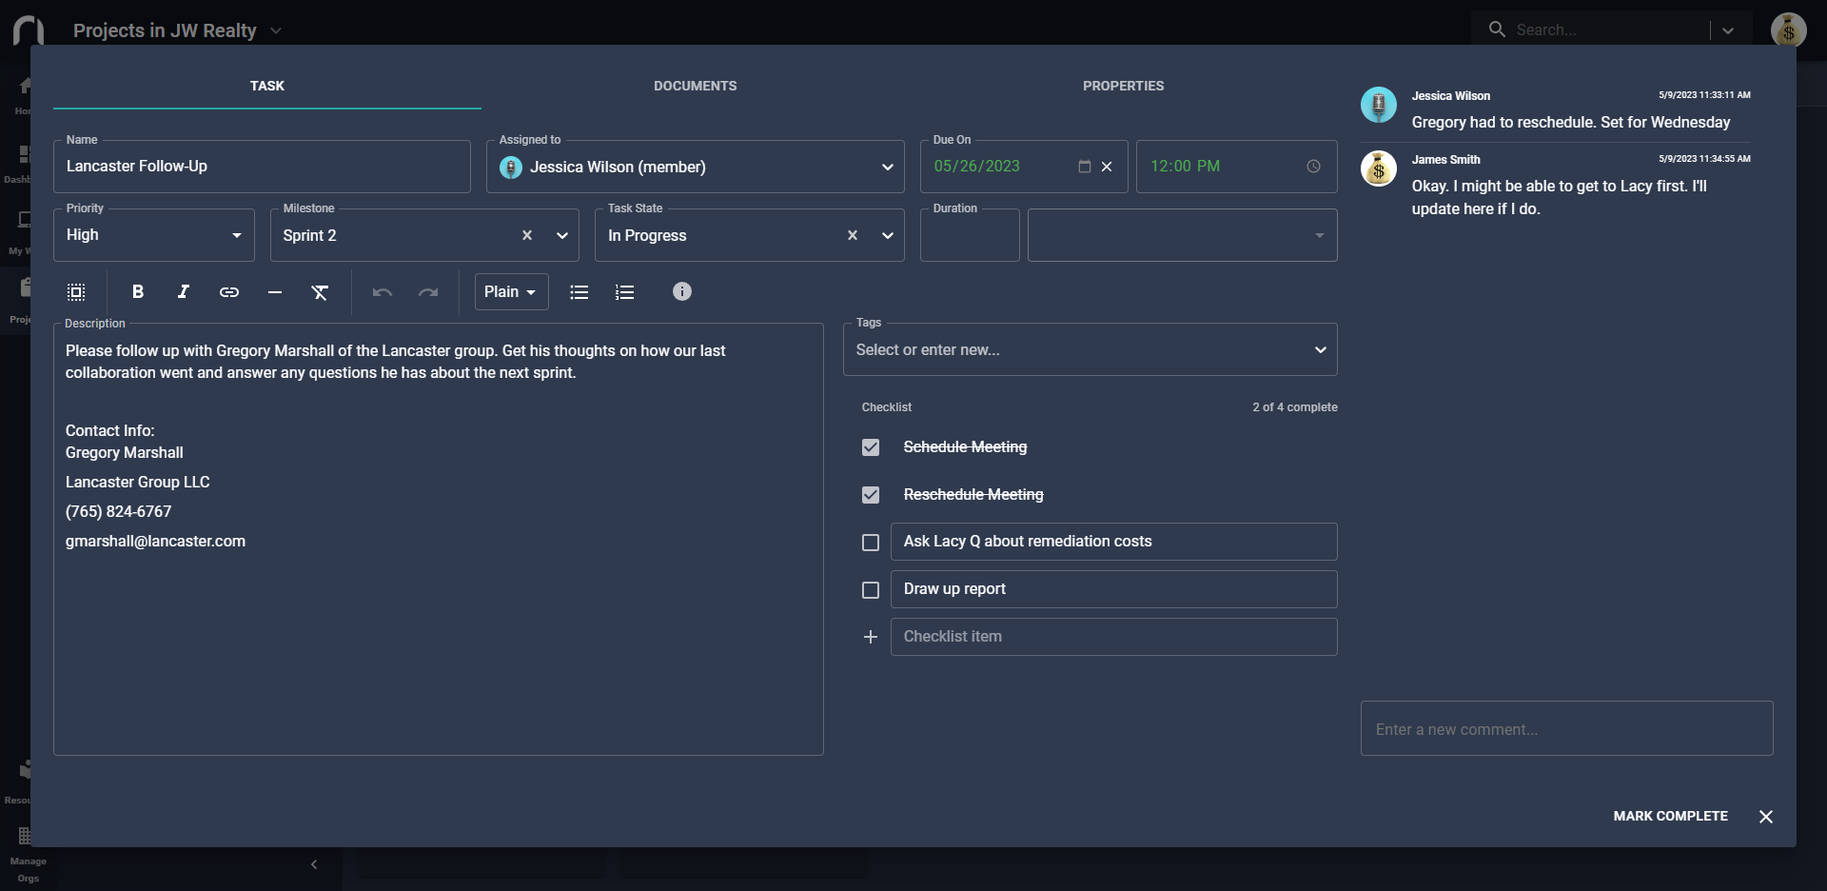Switch to the Properties tab

1124,86
